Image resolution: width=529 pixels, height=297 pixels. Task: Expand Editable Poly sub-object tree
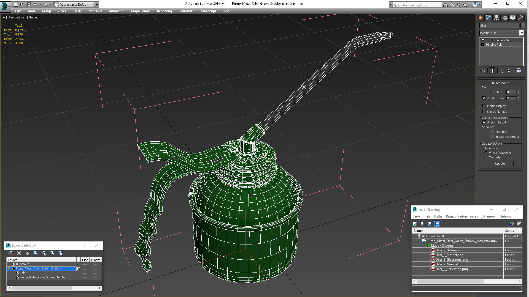(x=482, y=45)
